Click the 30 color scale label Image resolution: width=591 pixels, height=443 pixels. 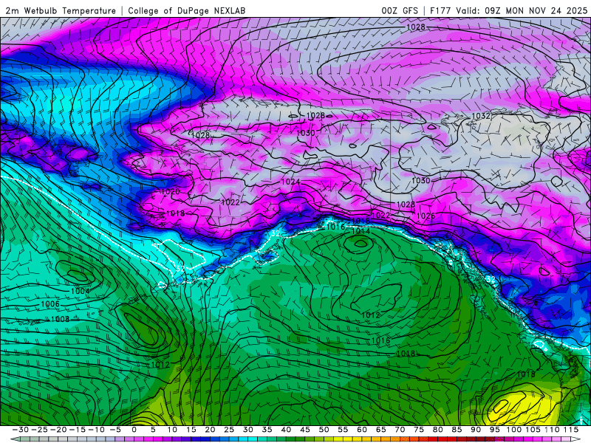tap(248, 430)
